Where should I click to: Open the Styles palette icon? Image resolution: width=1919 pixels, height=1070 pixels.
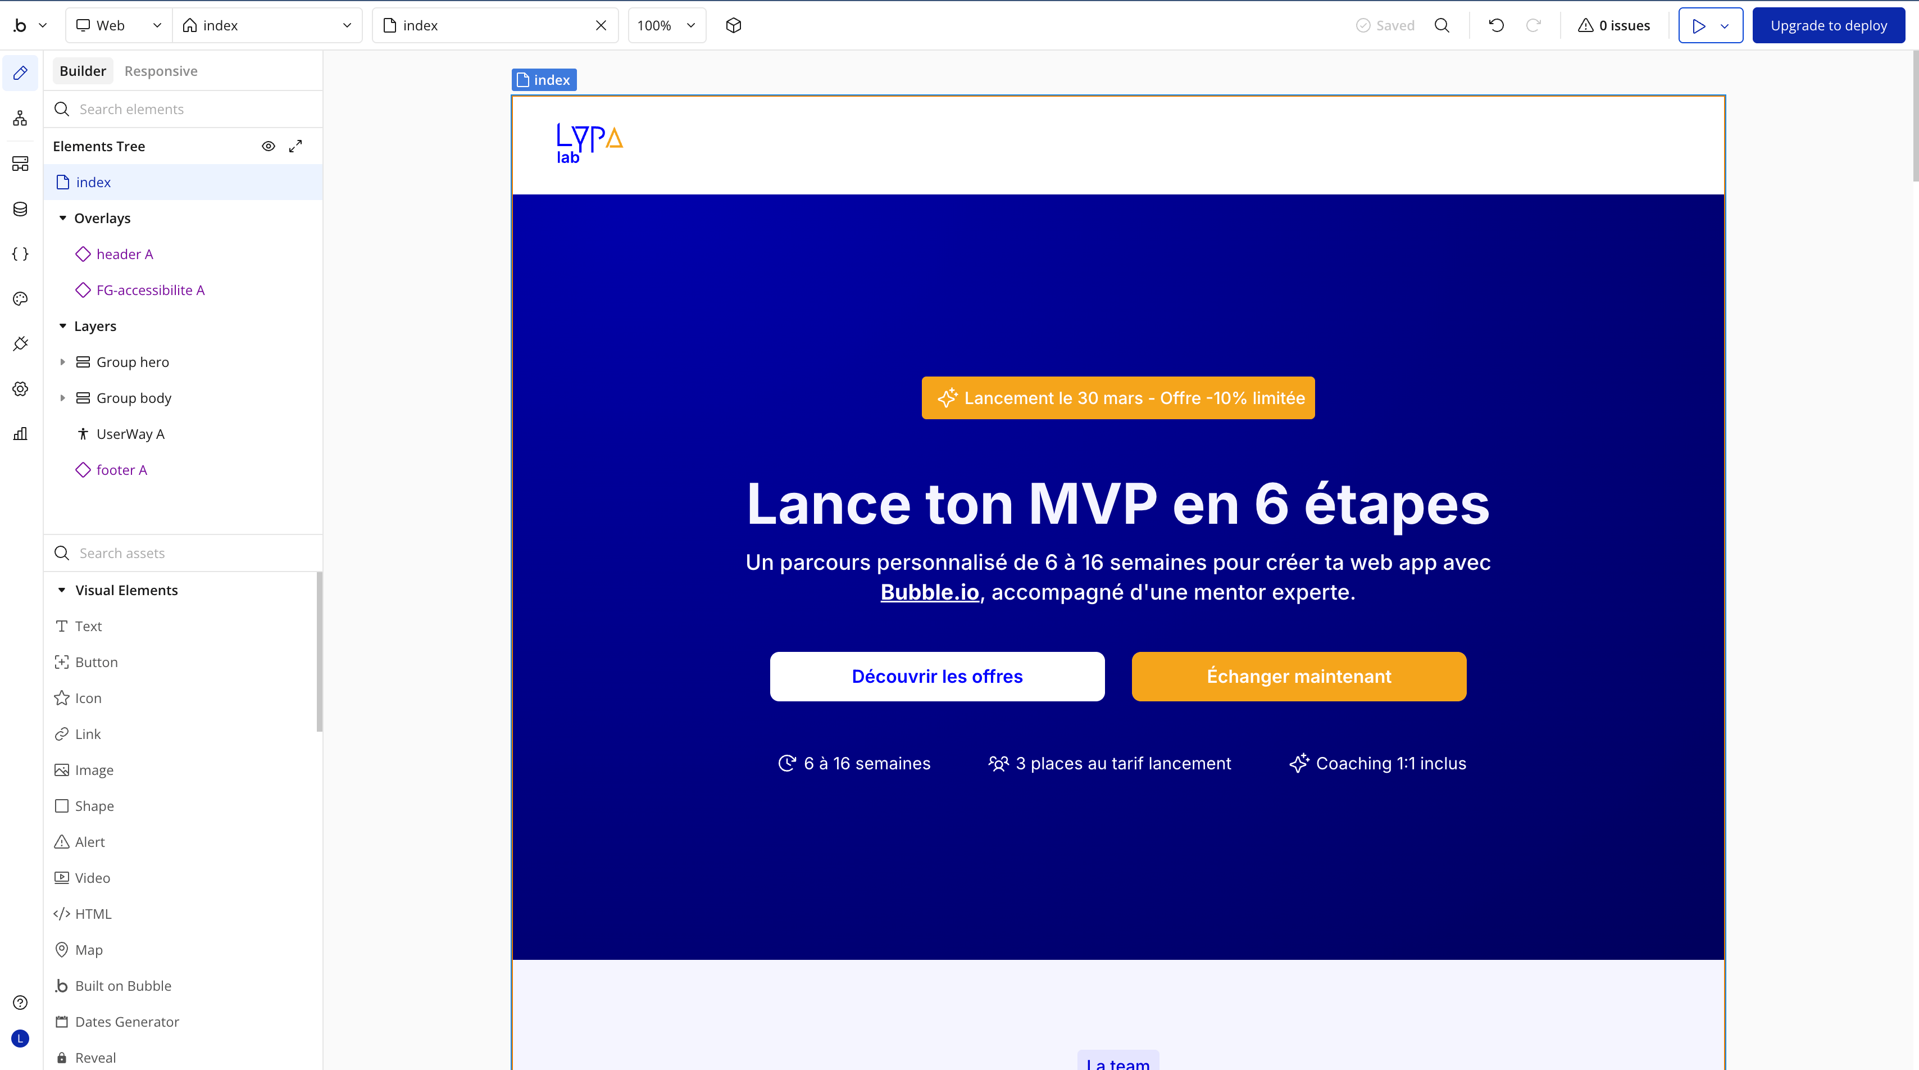(x=20, y=299)
